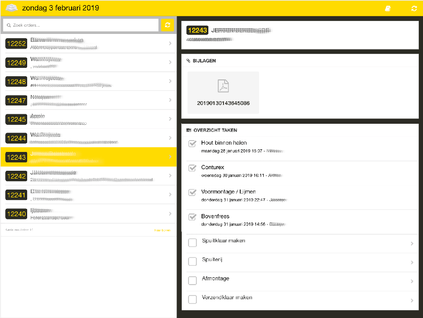The width and height of the screenshot is (423, 318).
Task: Refresh orders with the button beside search
Action: point(168,25)
